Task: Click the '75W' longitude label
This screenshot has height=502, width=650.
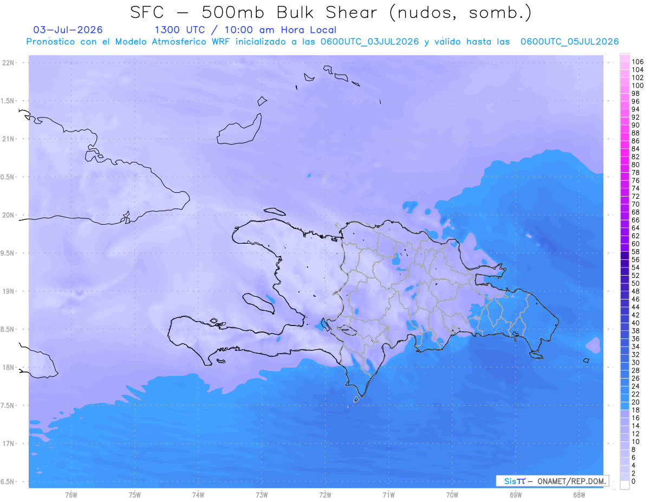Action: coord(135,494)
